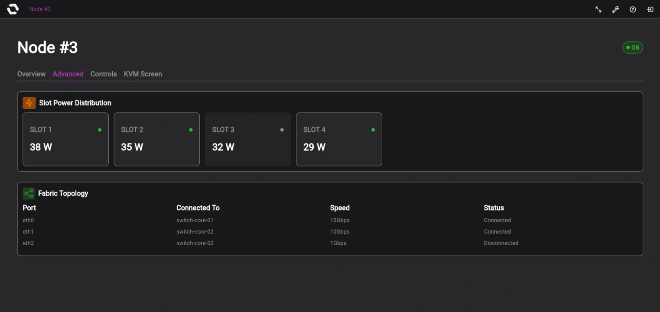
Task: Click the eth2 disconnected port row
Action: tap(28, 243)
